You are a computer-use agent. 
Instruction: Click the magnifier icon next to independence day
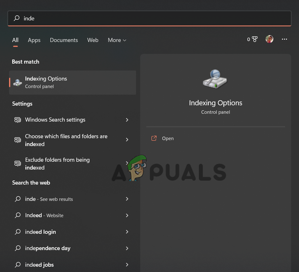click(x=18, y=248)
